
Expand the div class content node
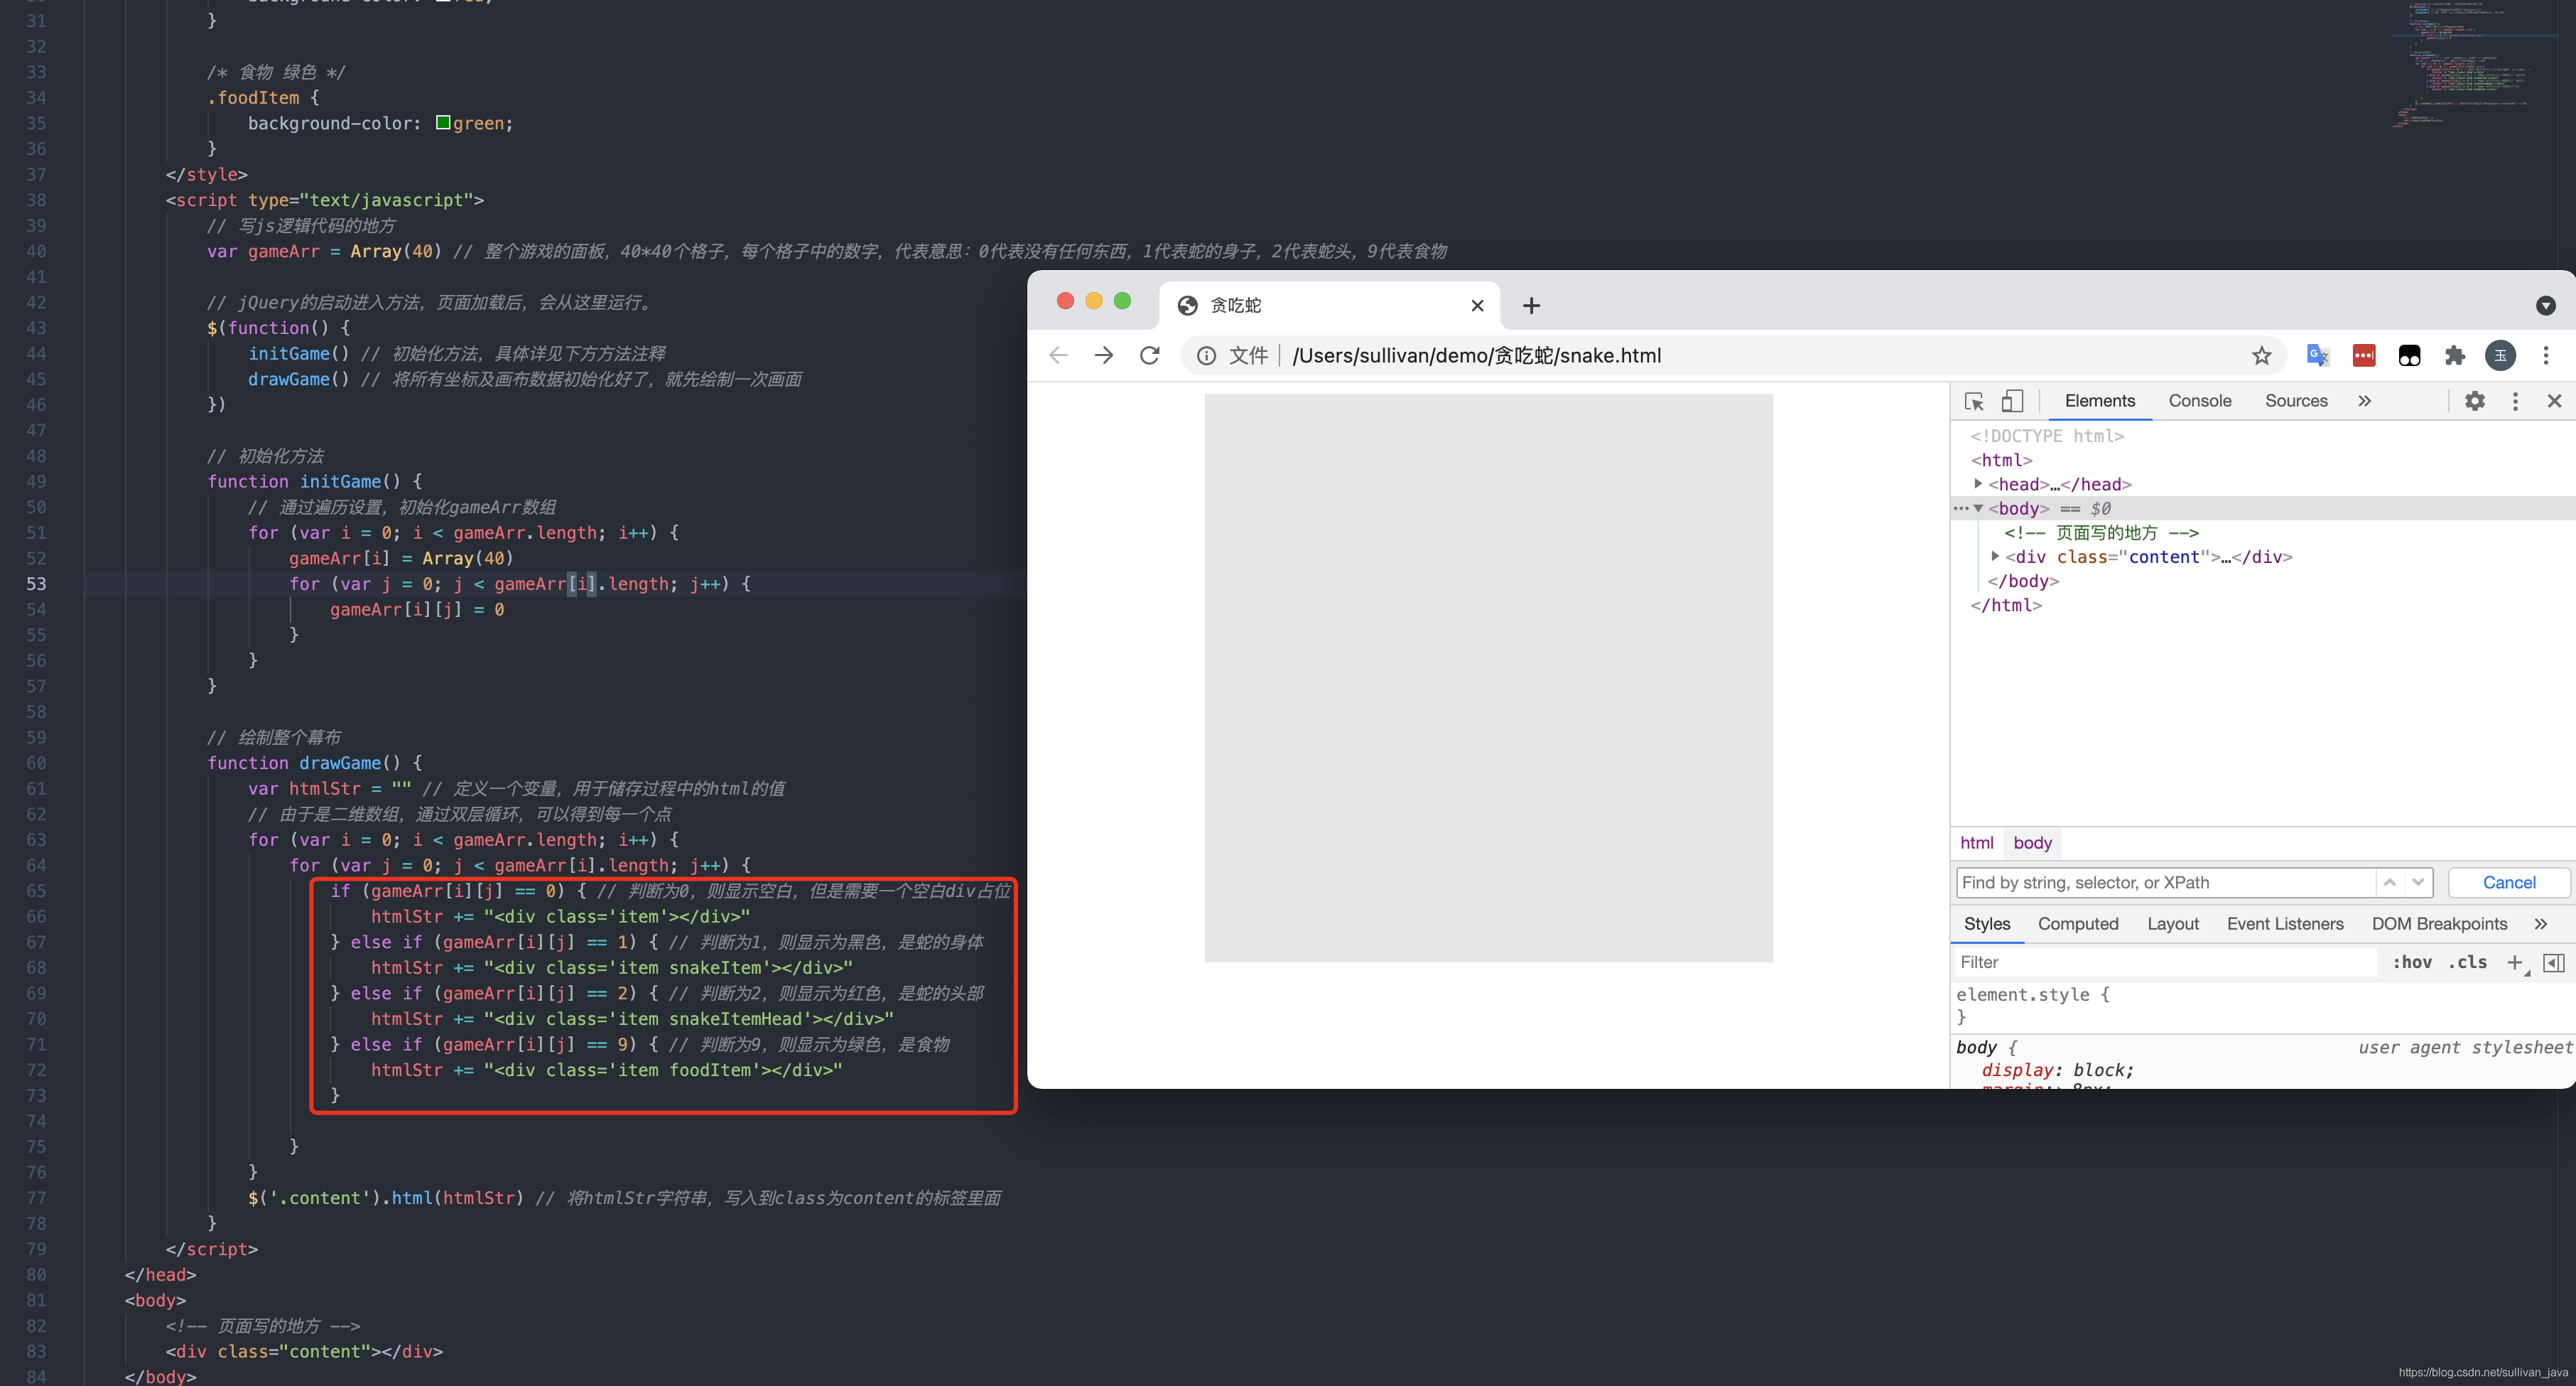tap(1995, 557)
